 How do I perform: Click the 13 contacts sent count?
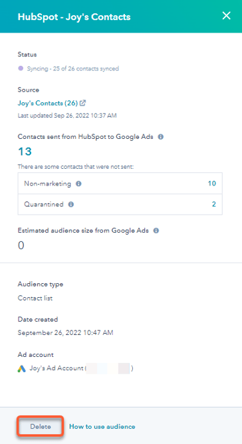click(x=25, y=152)
